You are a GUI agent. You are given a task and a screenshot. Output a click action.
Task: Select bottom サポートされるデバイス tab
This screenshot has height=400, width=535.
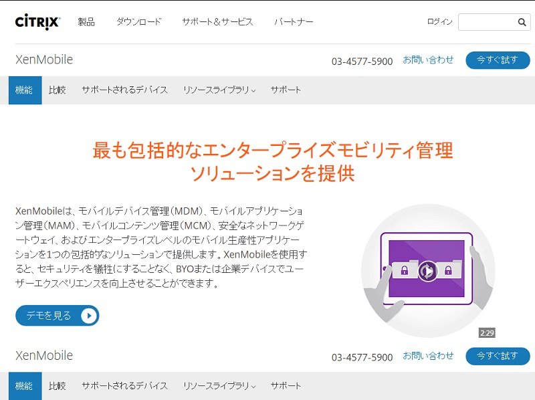tap(124, 386)
